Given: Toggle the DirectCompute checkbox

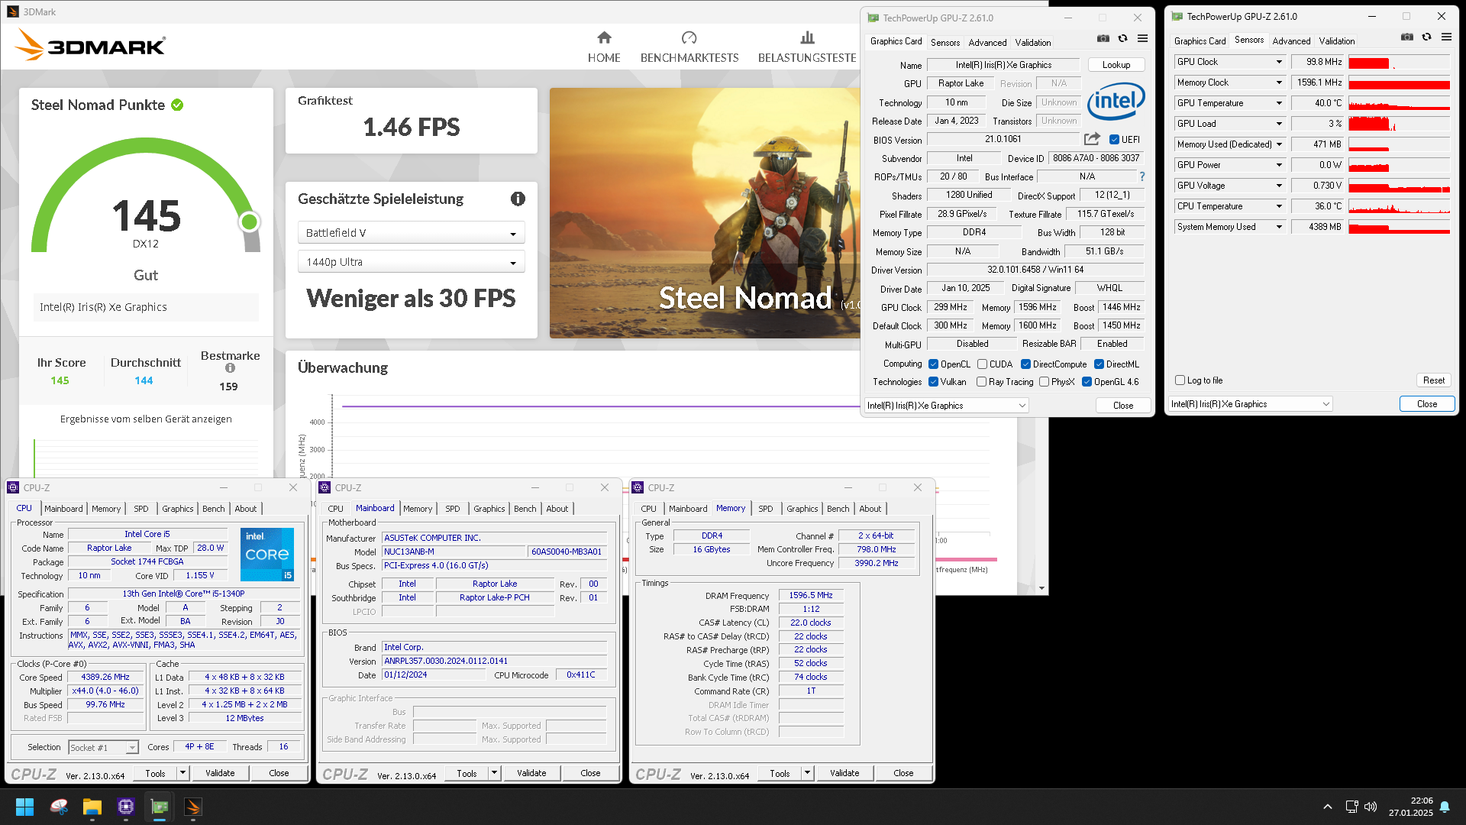Looking at the screenshot, I should (x=1025, y=364).
